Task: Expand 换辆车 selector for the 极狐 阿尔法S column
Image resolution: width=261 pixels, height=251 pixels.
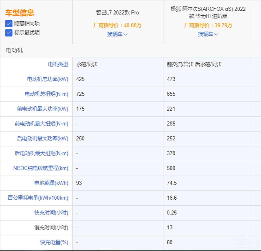Action: [208, 34]
